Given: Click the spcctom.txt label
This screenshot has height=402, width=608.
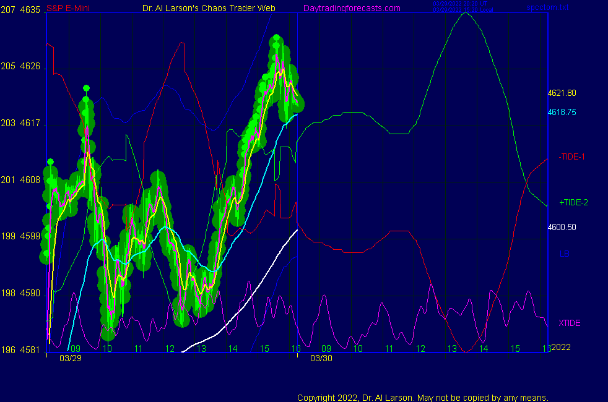Looking at the screenshot, I should [547, 7].
